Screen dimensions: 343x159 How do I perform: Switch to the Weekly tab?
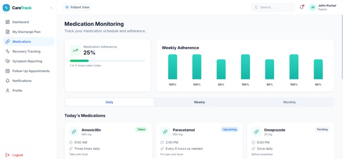[199, 102]
